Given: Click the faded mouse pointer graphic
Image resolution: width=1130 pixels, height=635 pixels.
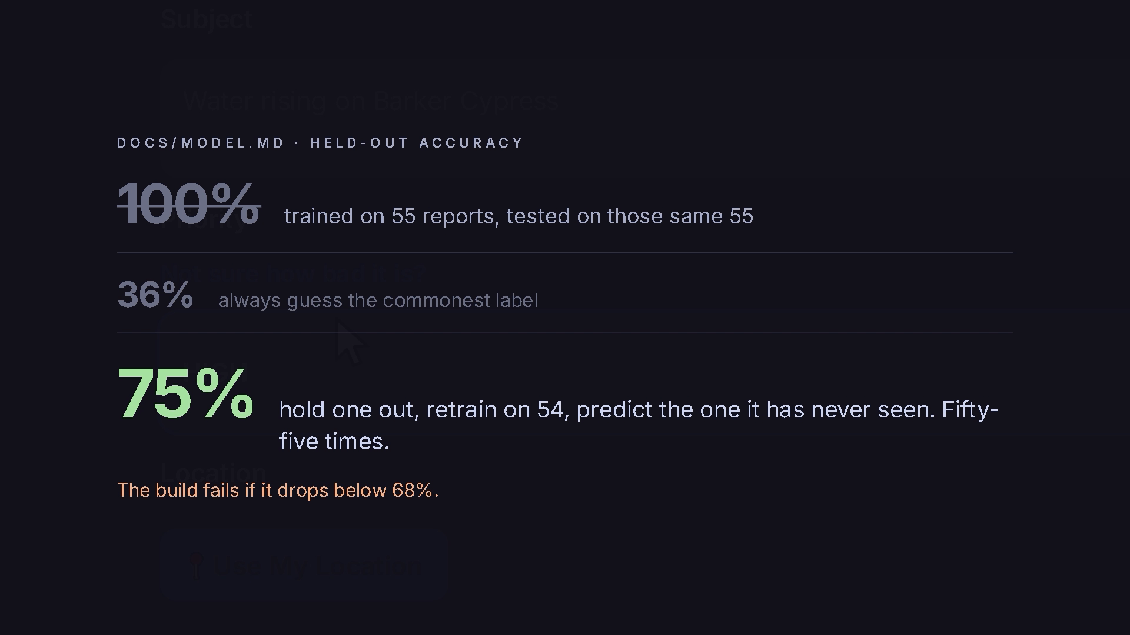Looking at the screenshot, I should pos(351,343).
